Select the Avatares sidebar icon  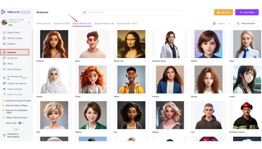4,52
